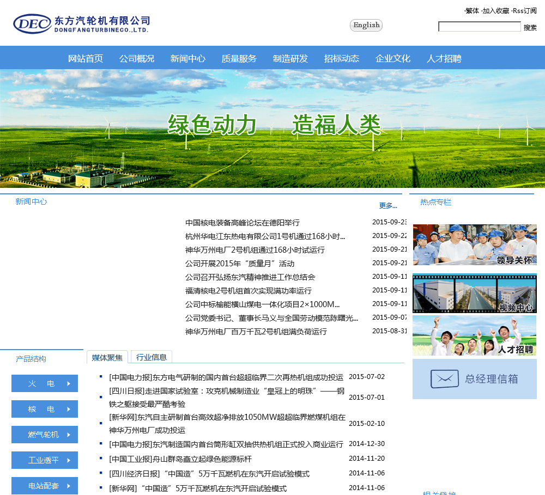
Task: Click date 2015-07-02 in media list
Action: 367,376
